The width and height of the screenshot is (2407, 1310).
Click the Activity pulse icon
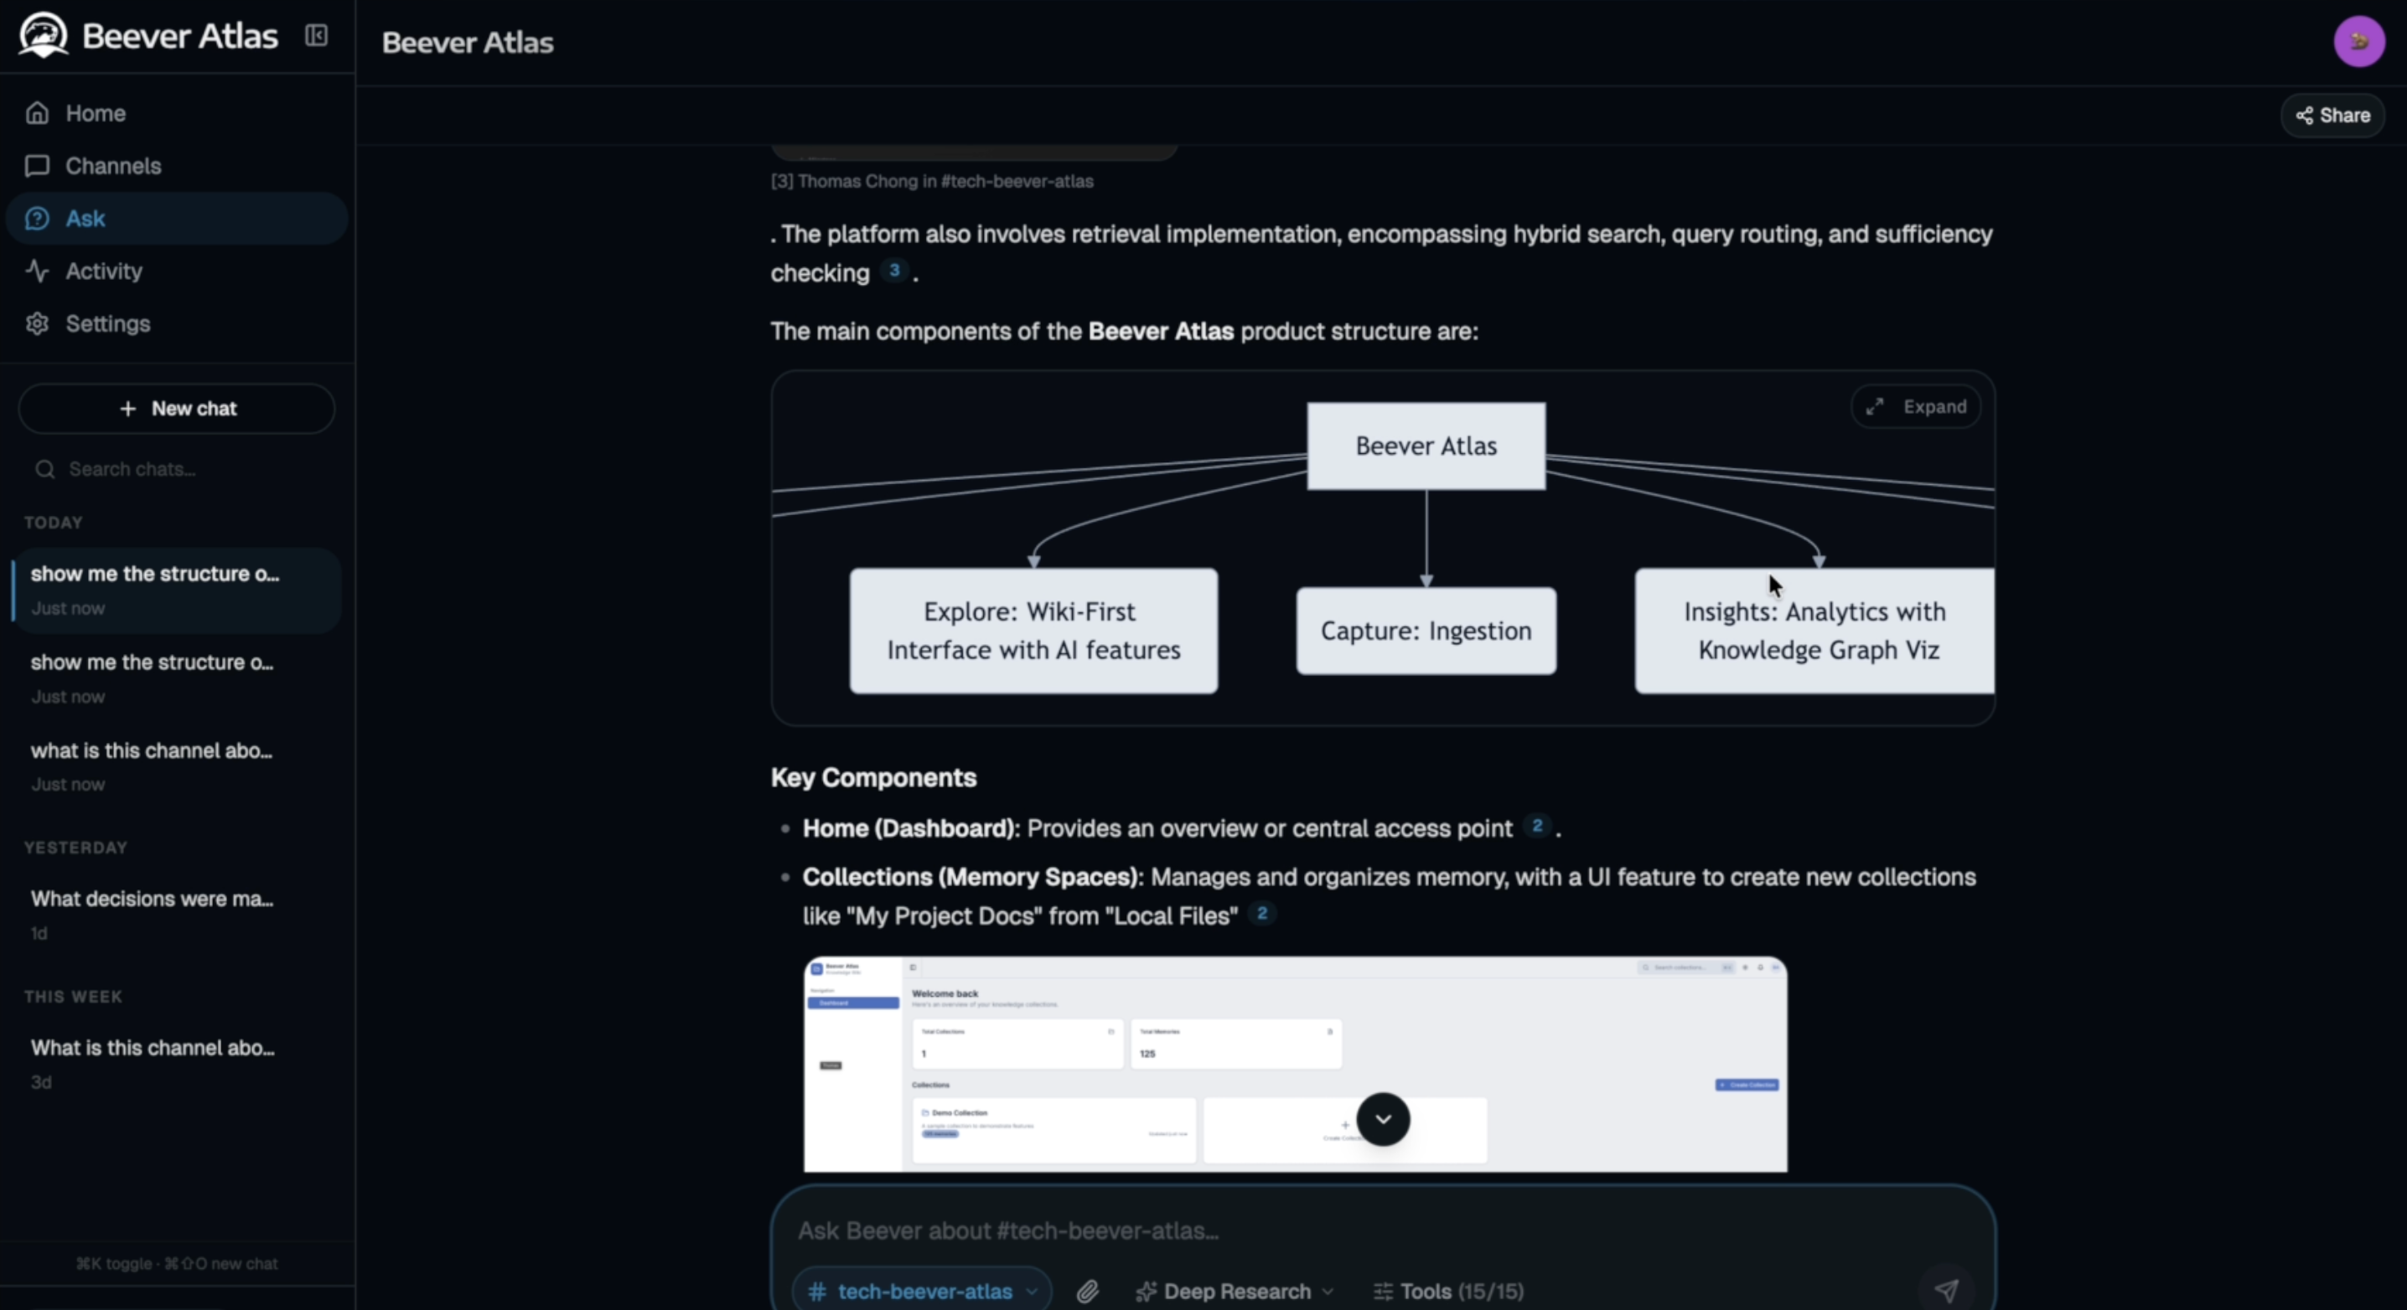click(38, 271)
